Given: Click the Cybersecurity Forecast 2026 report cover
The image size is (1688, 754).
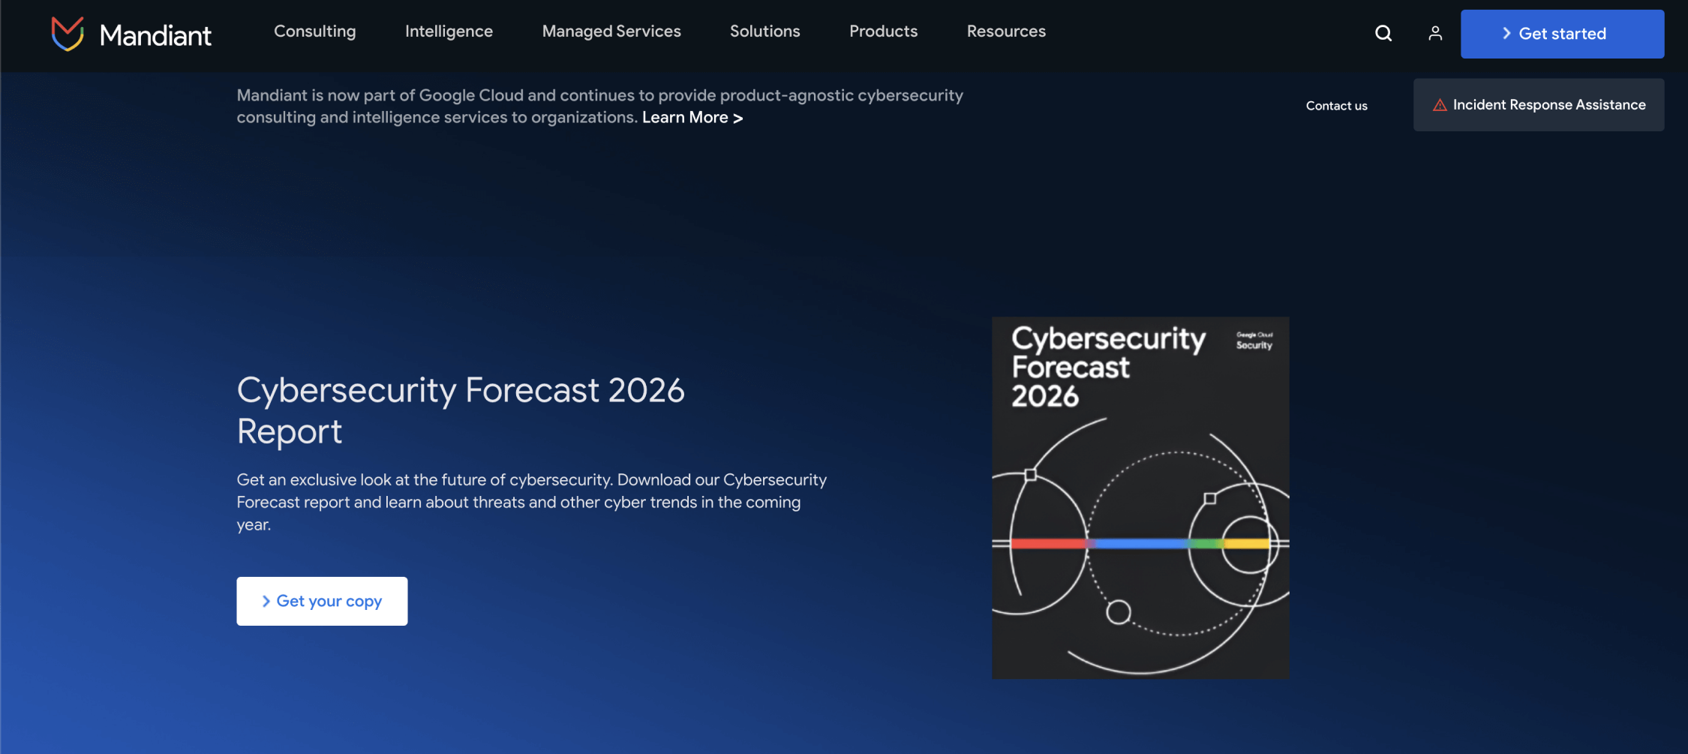Looking at the screenshot, I should tap(1140, 497).
